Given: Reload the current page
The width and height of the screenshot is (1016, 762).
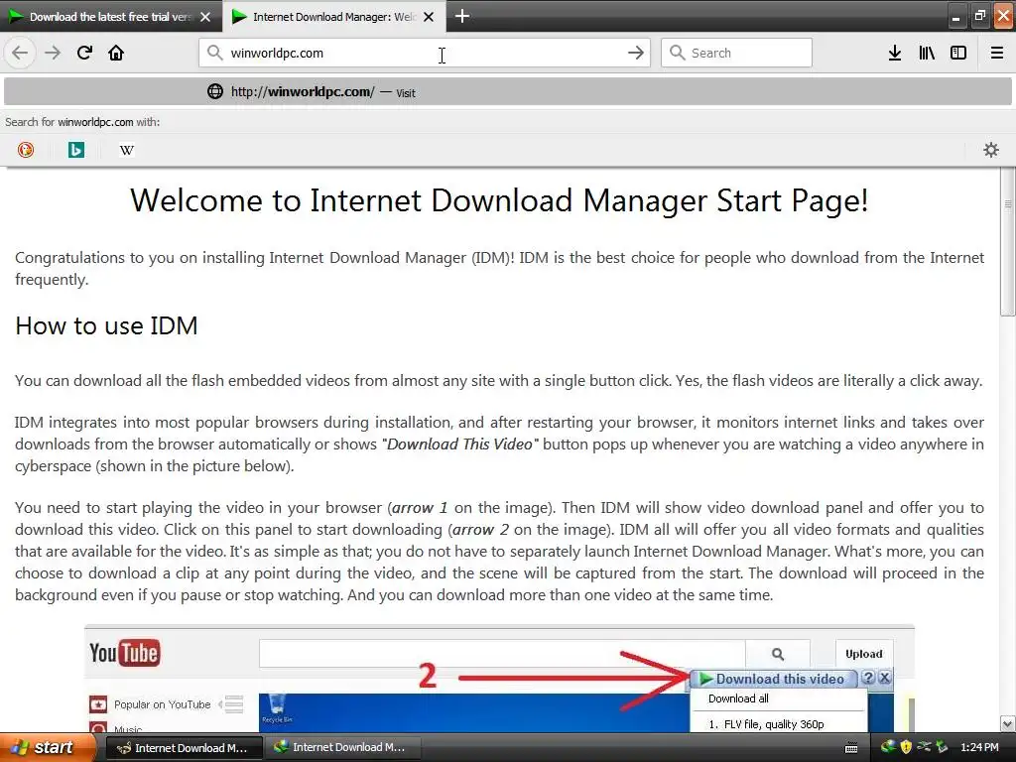Looking at the screenshot, I should pos(84,53).
